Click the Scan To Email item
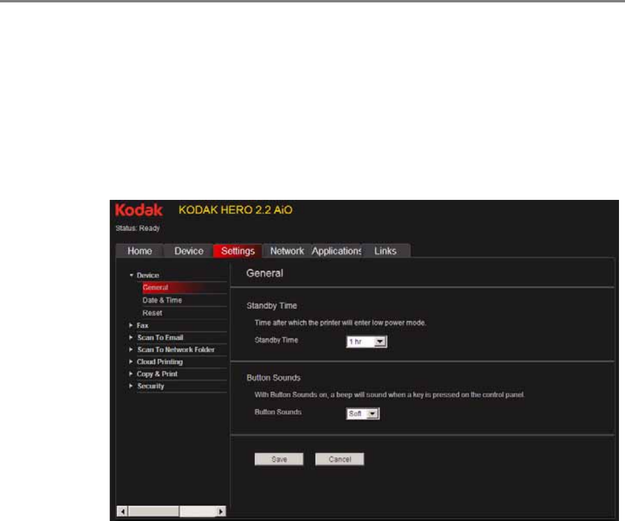The height and width of the screenshot is (521, 625). (x=160, y=337)
